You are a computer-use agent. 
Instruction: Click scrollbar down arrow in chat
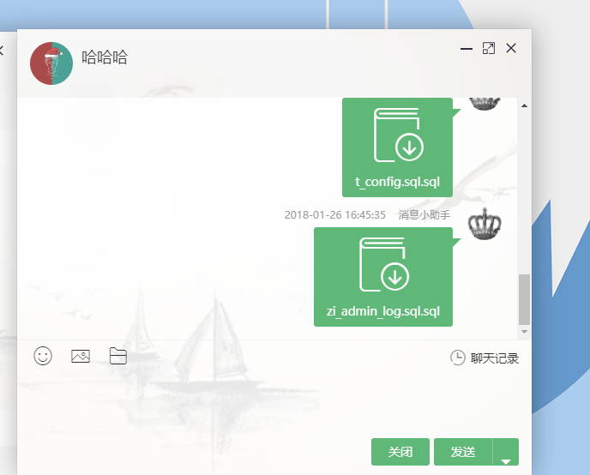tap(524, 332)
